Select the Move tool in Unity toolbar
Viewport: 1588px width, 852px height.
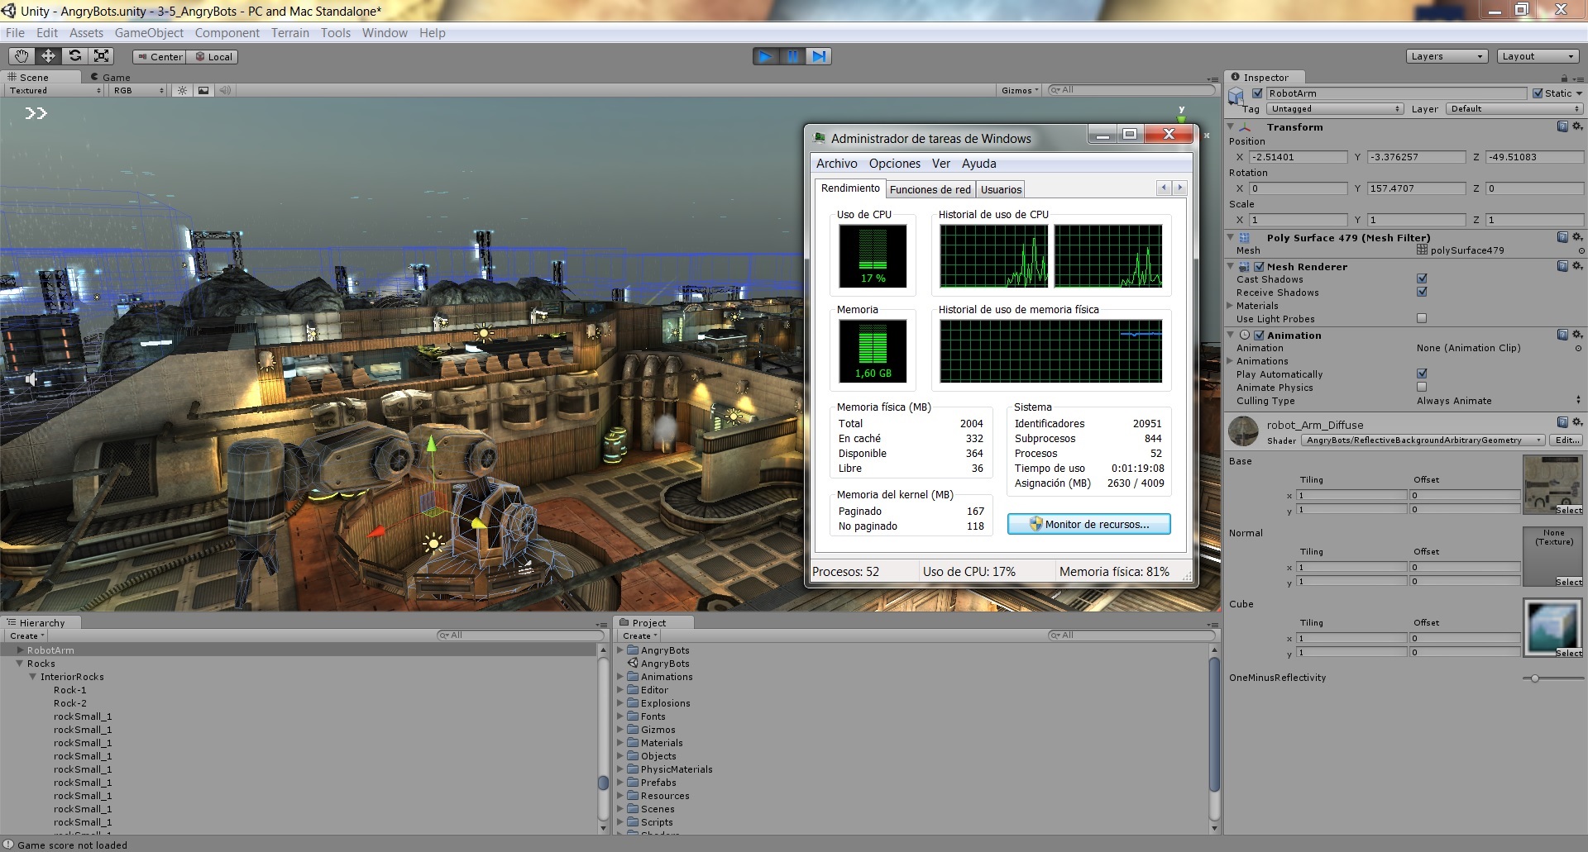click(x=48, y=56)
